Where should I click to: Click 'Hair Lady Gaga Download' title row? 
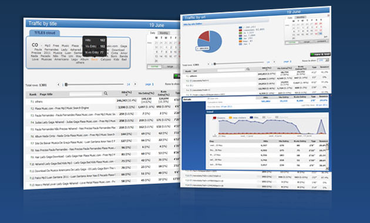(75, 156)
